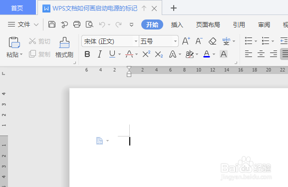Switch to the 开始 ribbon tab
Screen dimensions: 288x187
[152, 24]
